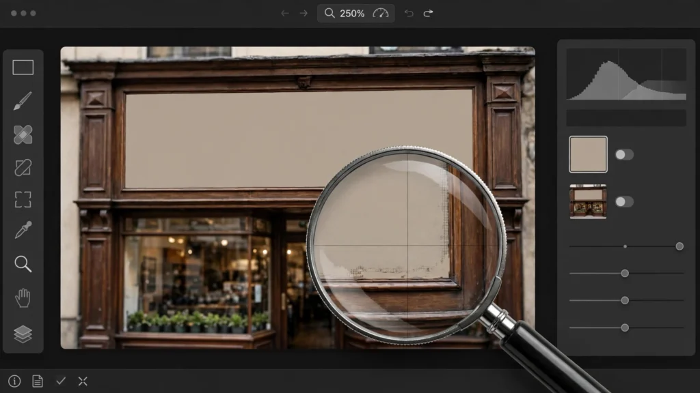Adjust the first slider with far-right handle

coord(679,246)
